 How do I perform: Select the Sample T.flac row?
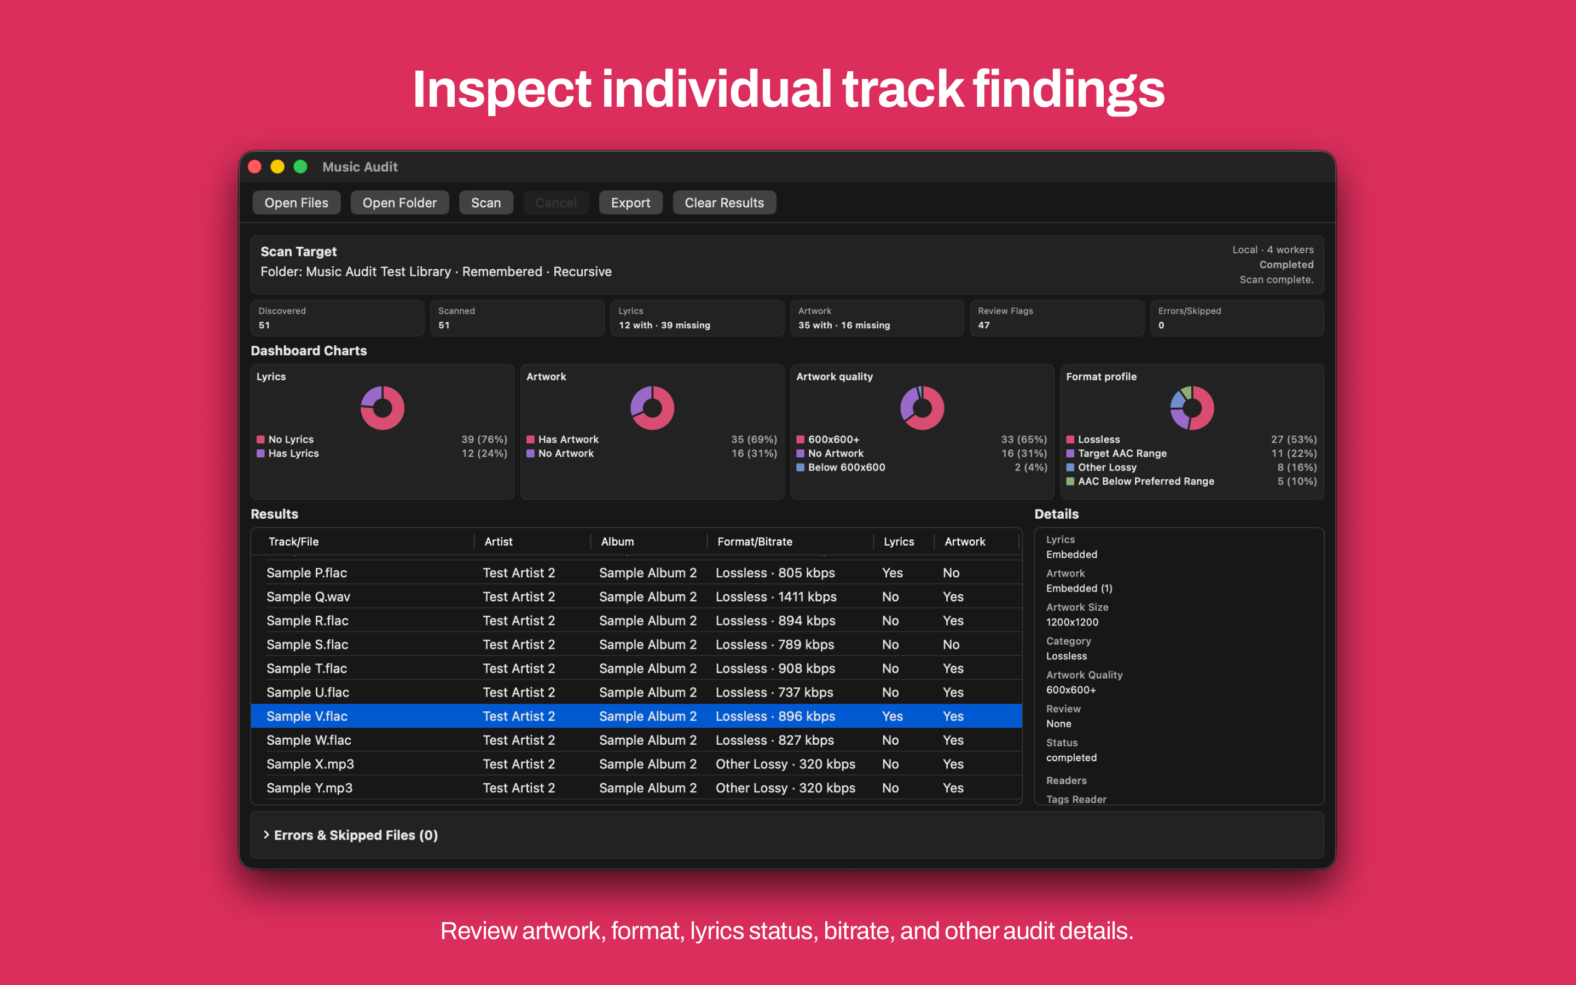[x=636, y=668]
